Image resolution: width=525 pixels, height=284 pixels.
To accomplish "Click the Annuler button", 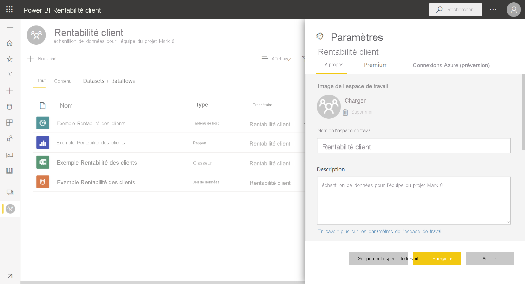I will [x=489, y=259].
